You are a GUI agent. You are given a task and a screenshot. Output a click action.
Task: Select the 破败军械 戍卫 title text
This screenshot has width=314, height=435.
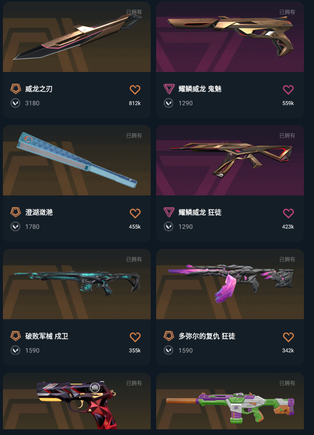coord(47,336)
